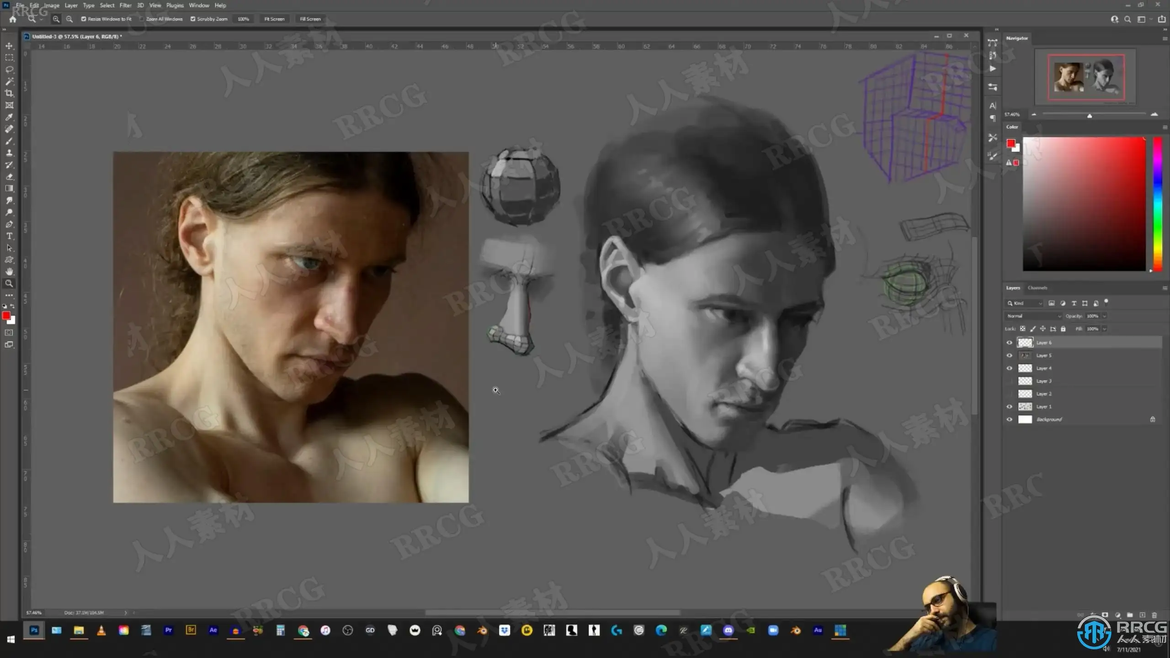Switch to the Channels tab
Viewport: 1170px width, 658px height.
point(1037,288)
